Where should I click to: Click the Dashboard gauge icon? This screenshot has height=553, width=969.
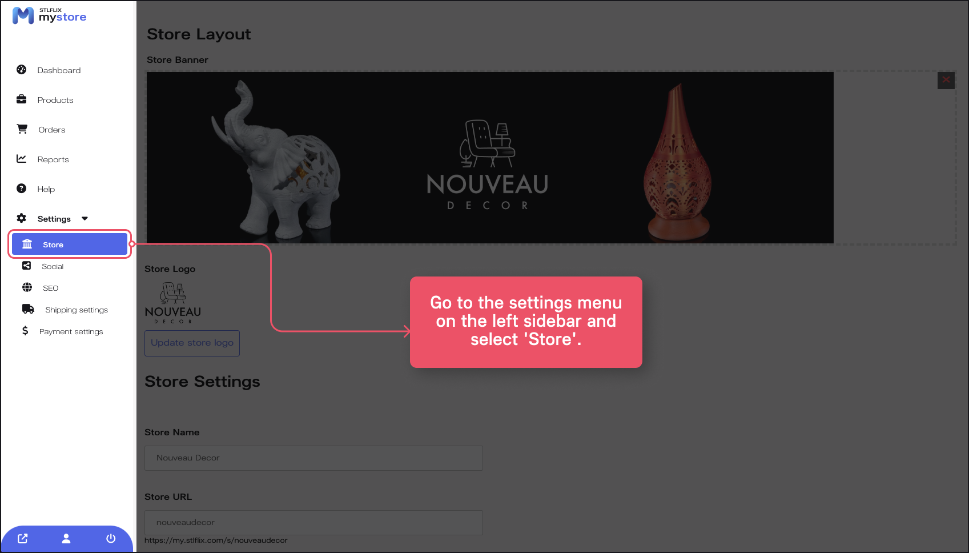pos(22,70)
